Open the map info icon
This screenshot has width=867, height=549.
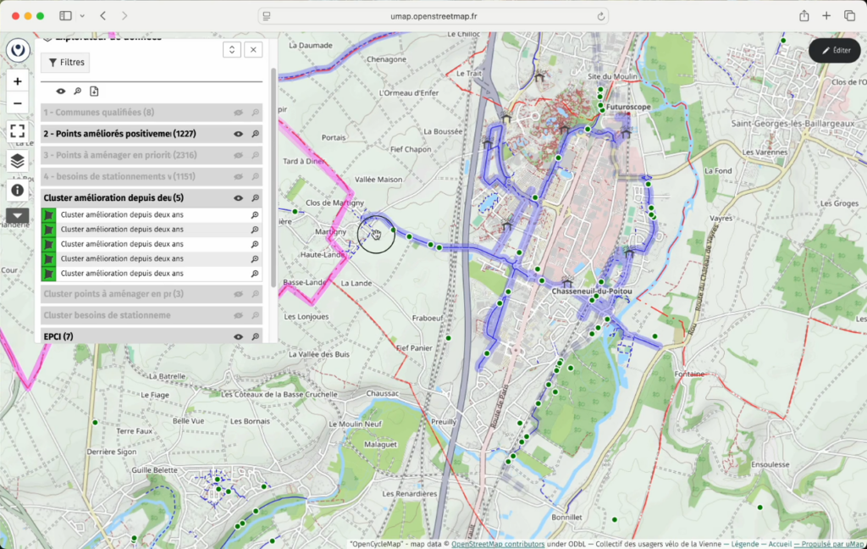click(x=18, y=190)
